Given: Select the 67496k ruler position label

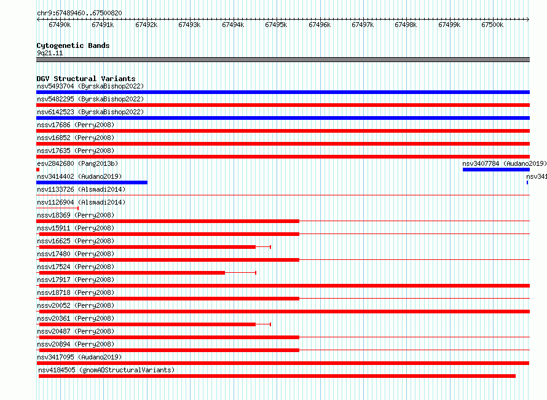Looking at the screenshot, I should [x=320, y=25].
